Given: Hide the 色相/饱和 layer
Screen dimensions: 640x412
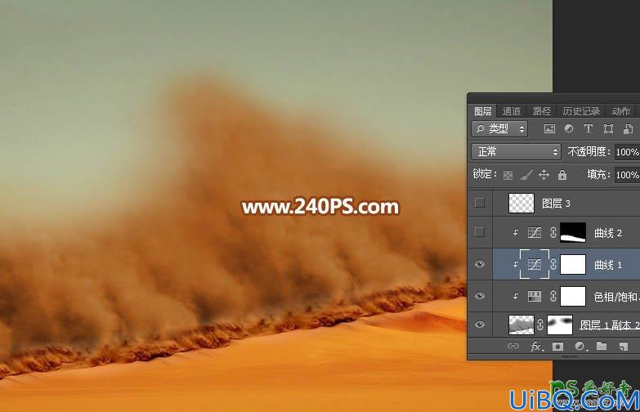Looking at the screenshot, I should pyautogui.click(x=480, y=296).
